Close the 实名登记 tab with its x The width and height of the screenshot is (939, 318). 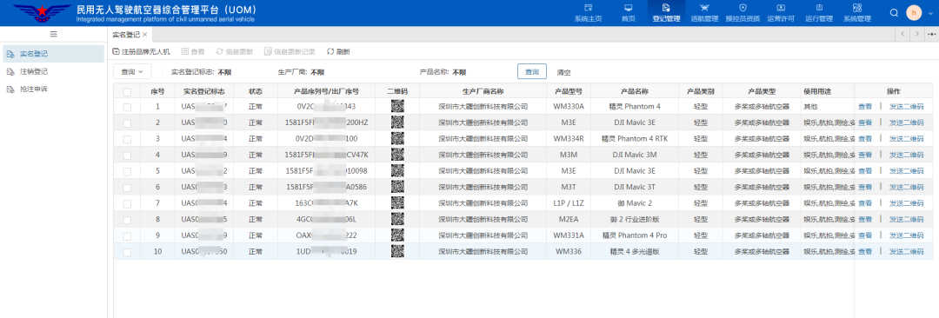tap(144, 34)
